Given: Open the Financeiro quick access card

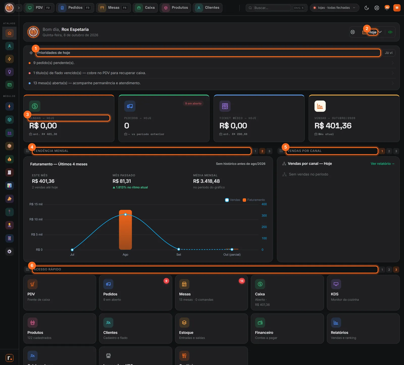Looking at the screenshot, I should tap(287, 329).
